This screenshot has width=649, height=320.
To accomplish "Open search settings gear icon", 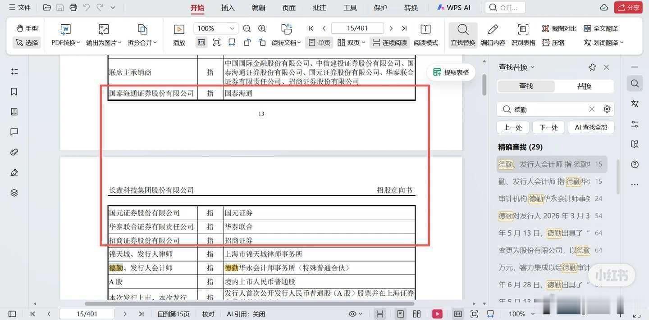I will pos(607,109).
